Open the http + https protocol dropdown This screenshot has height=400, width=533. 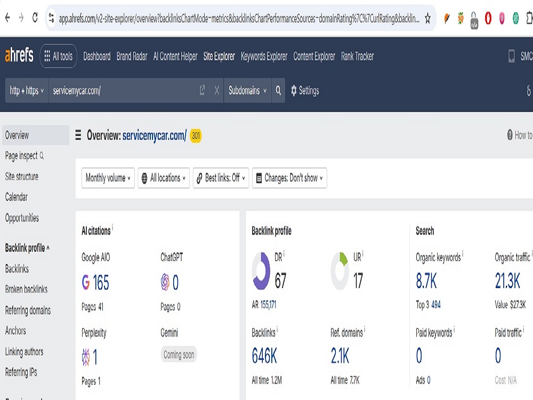(27, 90)
